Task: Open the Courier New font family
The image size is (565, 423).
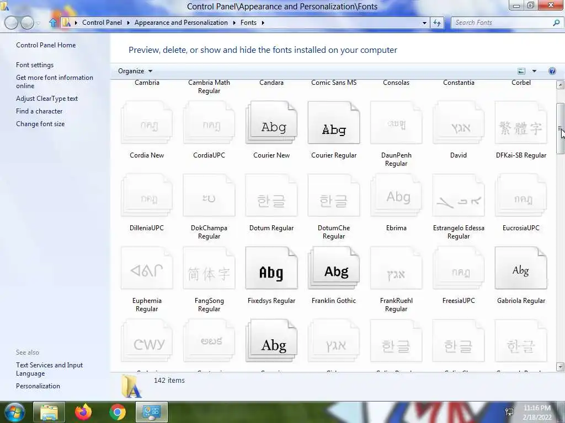Action: pos(271,123)
